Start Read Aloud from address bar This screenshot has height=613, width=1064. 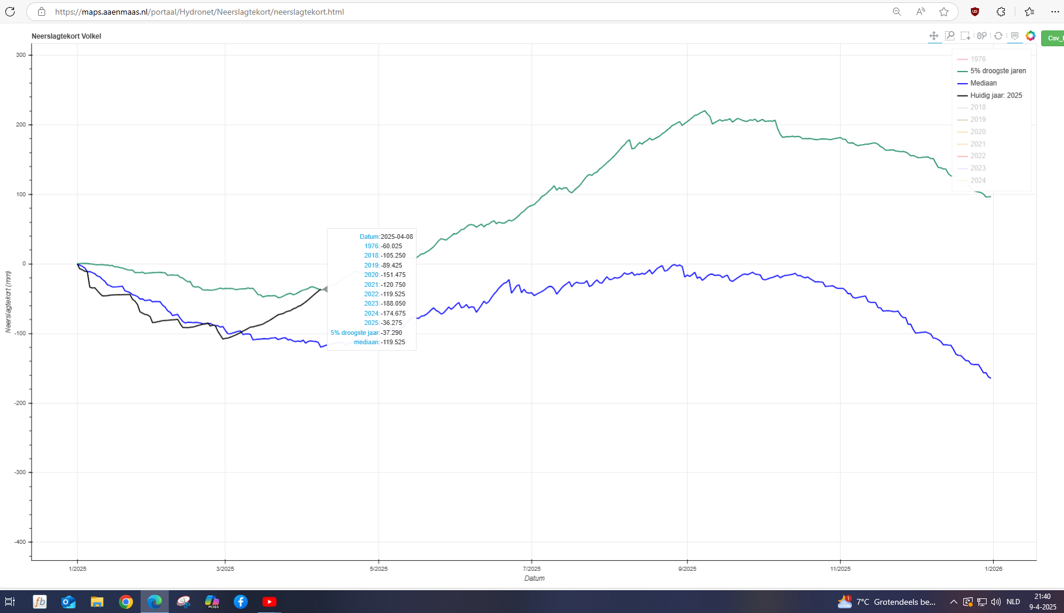click(x=920, y=12)
